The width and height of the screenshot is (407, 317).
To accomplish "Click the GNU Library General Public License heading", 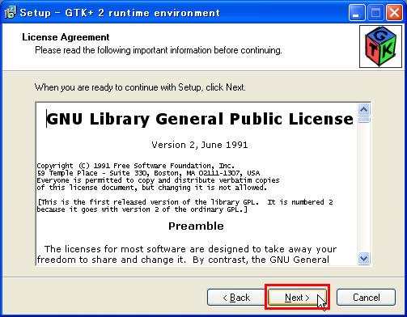I will pos(200,119).
